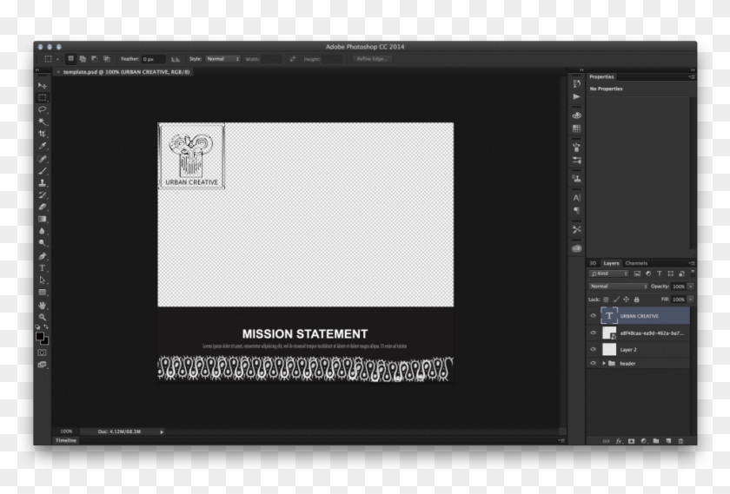Select the Crop tool
Image resolution: width=730 pixels, height=494 pixels.
pyautogui.click(x=43, y=134)
